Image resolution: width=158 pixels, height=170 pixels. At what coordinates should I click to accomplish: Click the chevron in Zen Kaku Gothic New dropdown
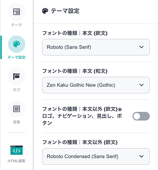(142, 85)
